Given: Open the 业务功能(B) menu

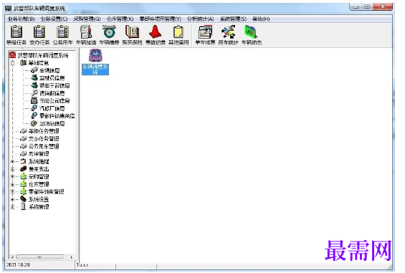Looking at the screenshot, I should 21,19.
